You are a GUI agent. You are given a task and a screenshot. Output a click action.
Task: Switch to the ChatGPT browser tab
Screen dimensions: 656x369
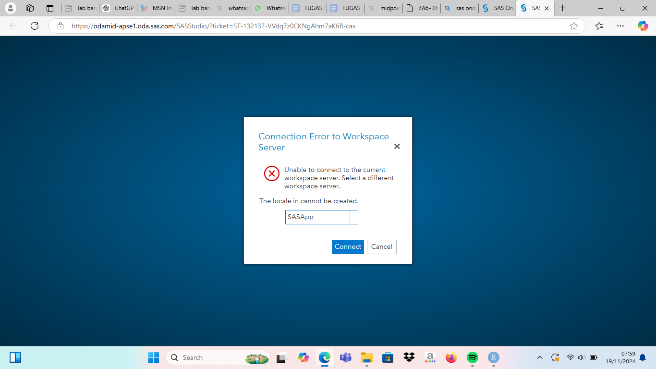(118, 8)
